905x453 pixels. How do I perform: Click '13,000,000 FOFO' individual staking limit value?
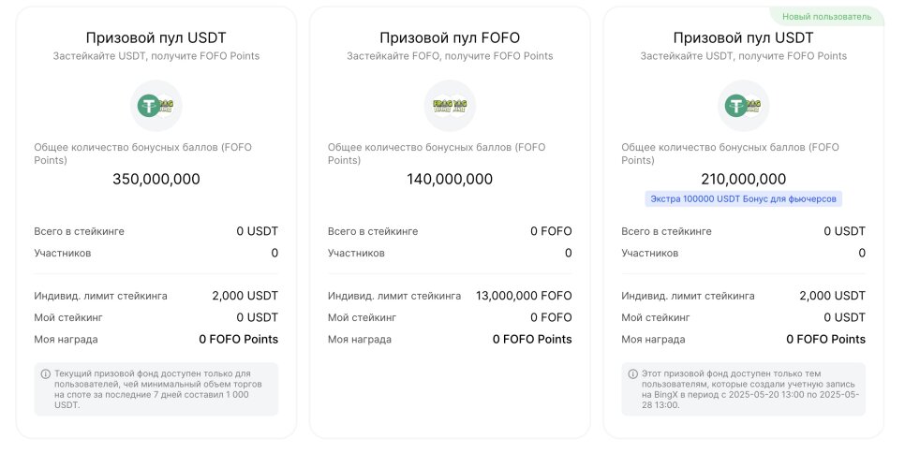(x=524, y=297)
